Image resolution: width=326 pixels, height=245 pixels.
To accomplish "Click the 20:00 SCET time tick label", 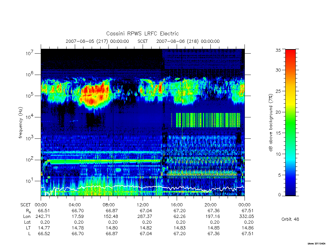I will (x=210, y=205).
